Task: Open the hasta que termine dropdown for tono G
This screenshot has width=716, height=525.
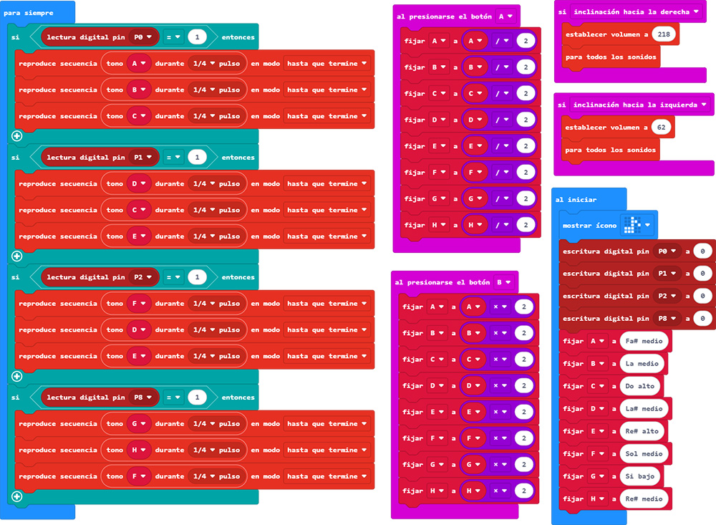Action: point(327,424)
